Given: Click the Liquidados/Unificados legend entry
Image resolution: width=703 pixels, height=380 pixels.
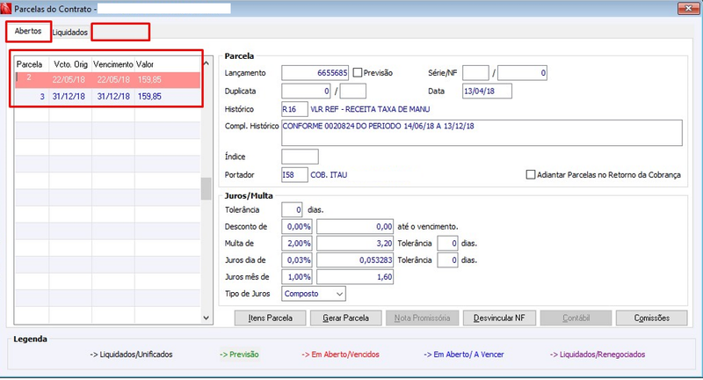Looking at the screenshot, I should pyautogui.click(x=131, y=354).
